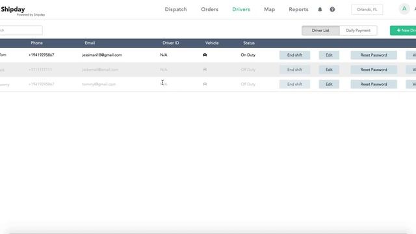
Task: Click the N/A Driver ID in the jessimari18 row
Action: pos(164,55)
